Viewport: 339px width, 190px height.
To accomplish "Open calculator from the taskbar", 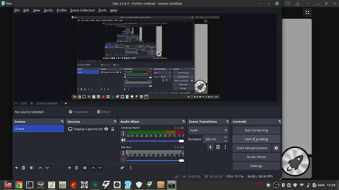I will click(x=63, y=185).
